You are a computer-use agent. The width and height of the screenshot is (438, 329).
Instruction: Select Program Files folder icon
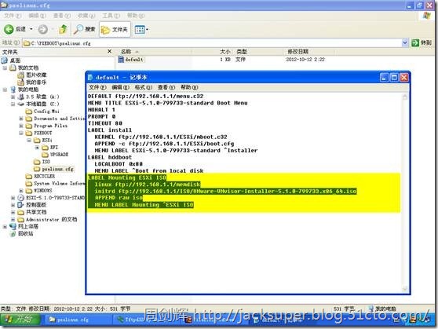[x=29, y=126]
